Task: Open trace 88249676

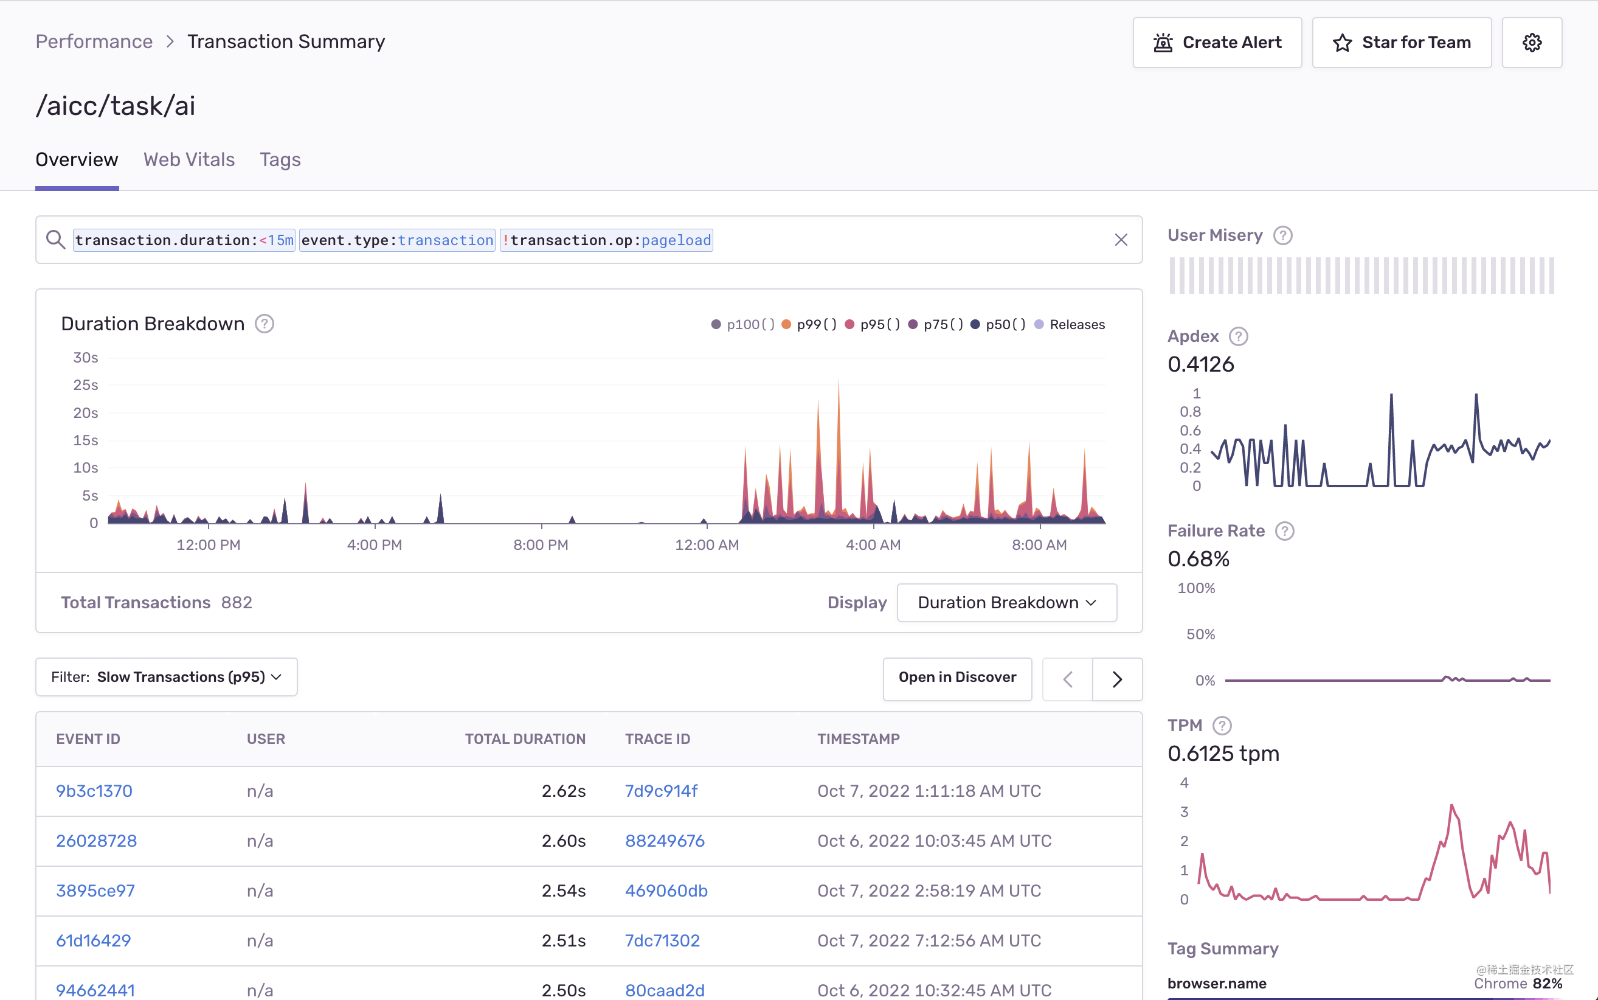Action: pos(665,840)
